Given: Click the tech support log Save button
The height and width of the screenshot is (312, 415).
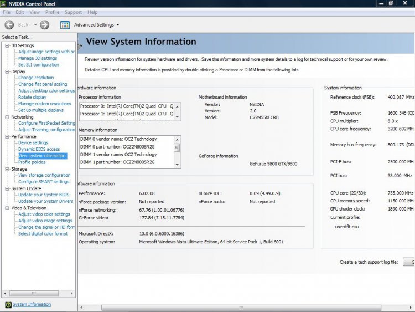Looking at the screenshot, I should pyautogui.click(x=409, y=262).
